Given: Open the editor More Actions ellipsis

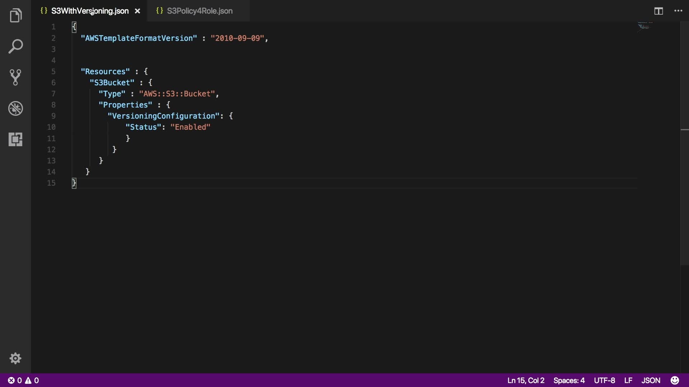Looking at the screenshot, I should pos(678,11).
